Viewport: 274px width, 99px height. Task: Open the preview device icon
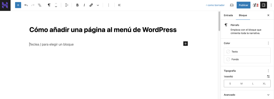click(x=232, y=5)
